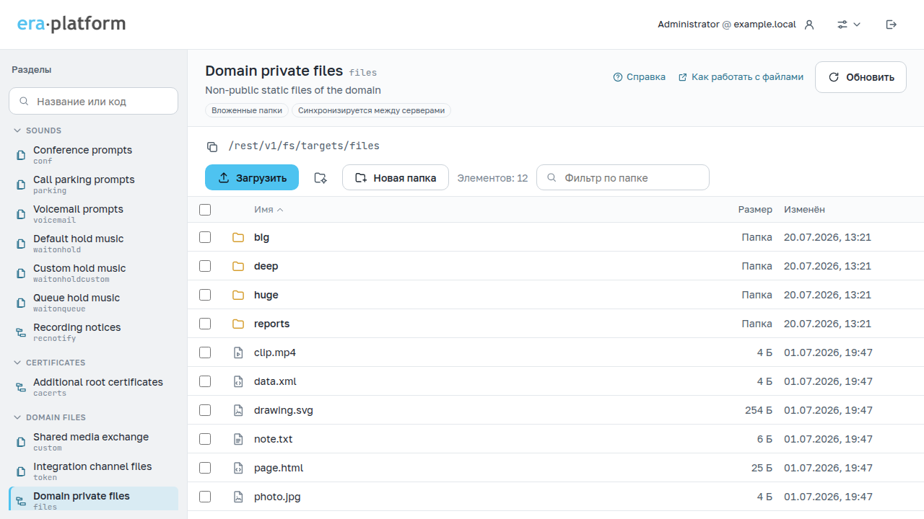Screen dimensions: 924x519
Task: Open the Как работать с файлами link
Action: [x=741, y=77]
